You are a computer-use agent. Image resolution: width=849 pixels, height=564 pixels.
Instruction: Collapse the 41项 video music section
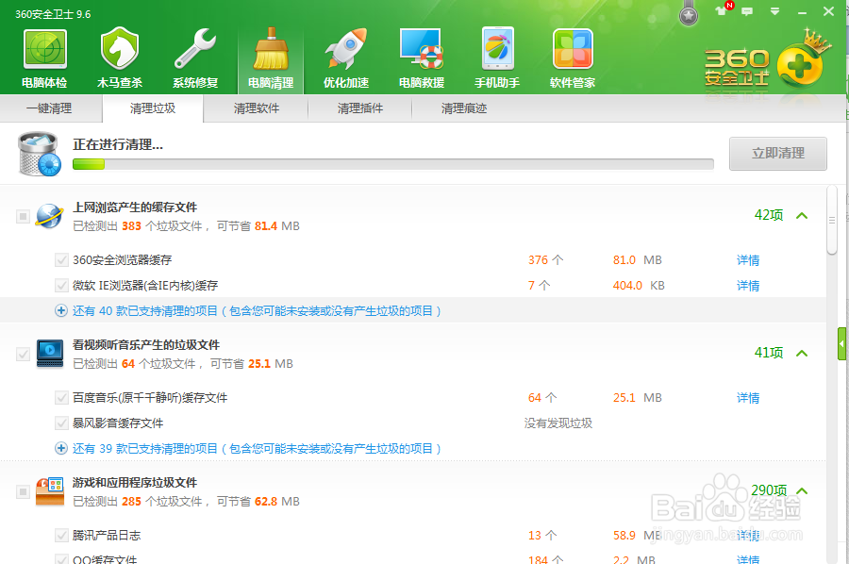tap(802, 353)
